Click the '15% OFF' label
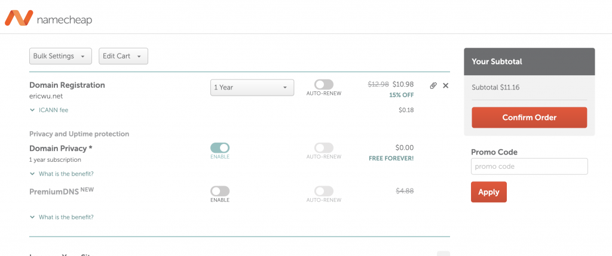612x256 pixels. click(401, 95)
